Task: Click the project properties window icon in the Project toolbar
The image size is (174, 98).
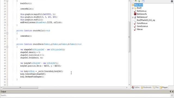Action: tap(143, 1)
